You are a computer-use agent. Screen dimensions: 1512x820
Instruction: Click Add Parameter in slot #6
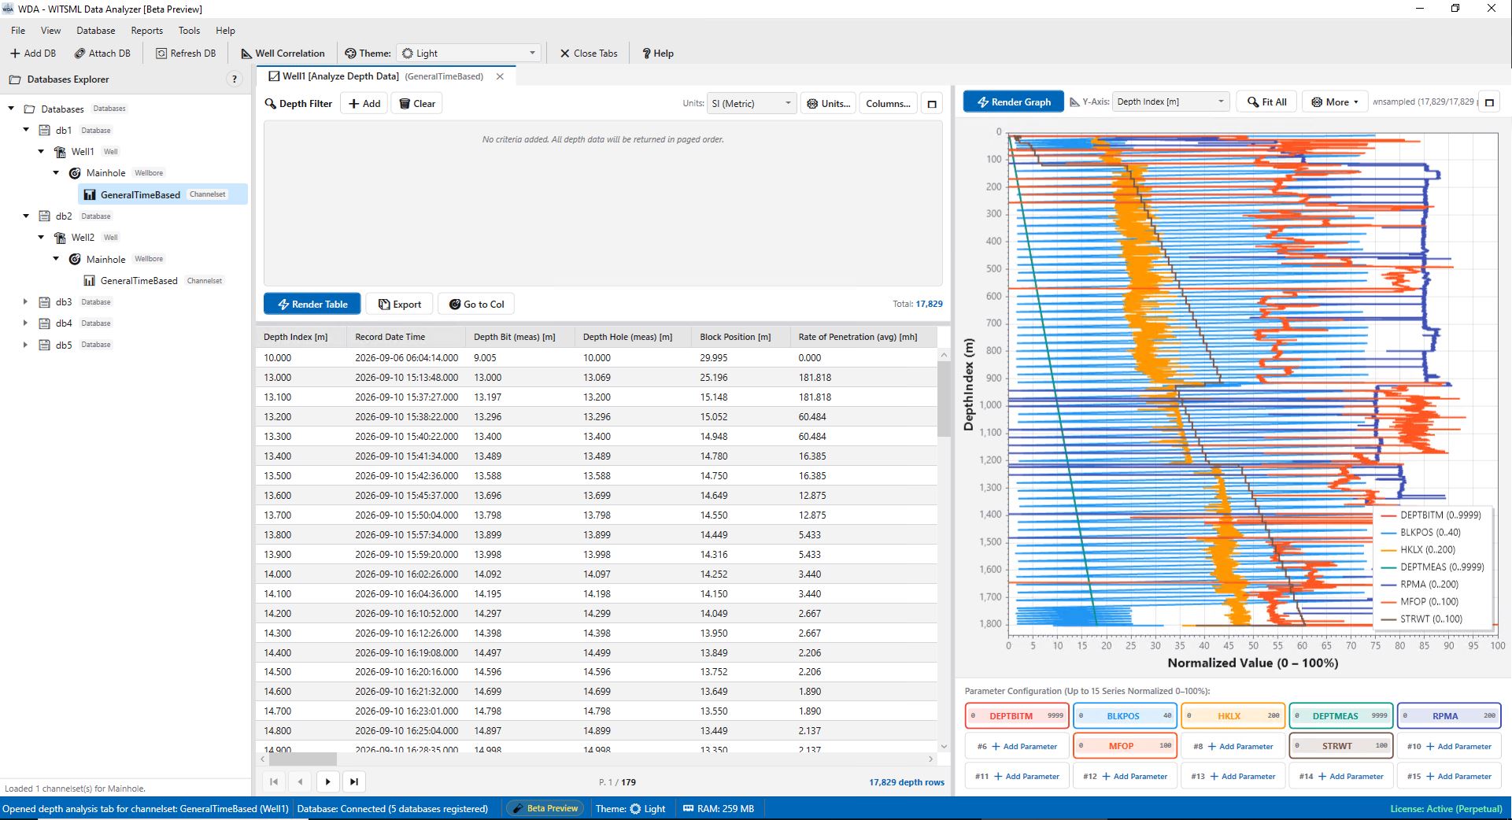1017,746
